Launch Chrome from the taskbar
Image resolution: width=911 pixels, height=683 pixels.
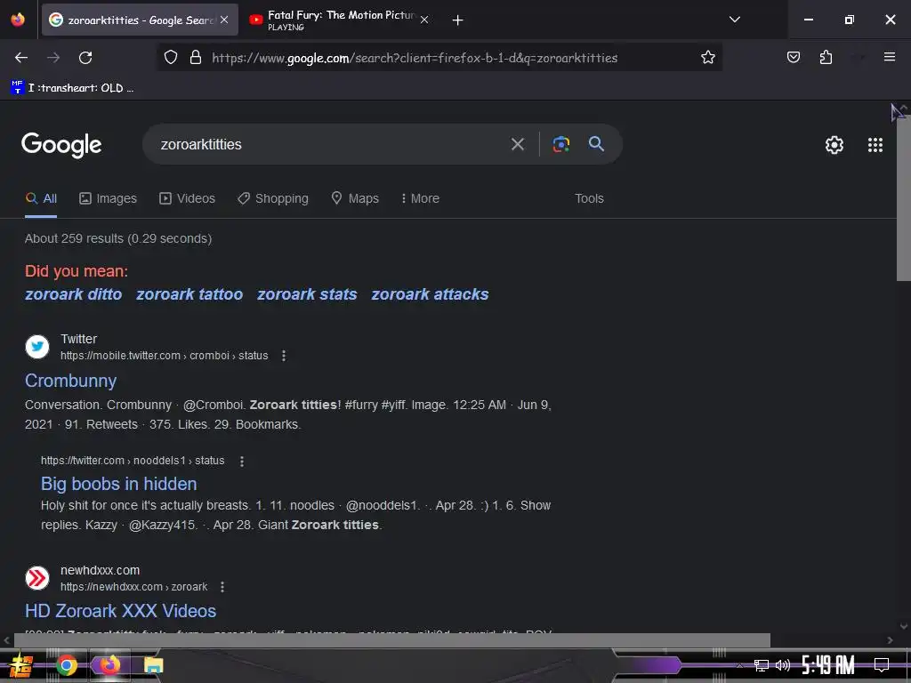(x=66, y=665)
